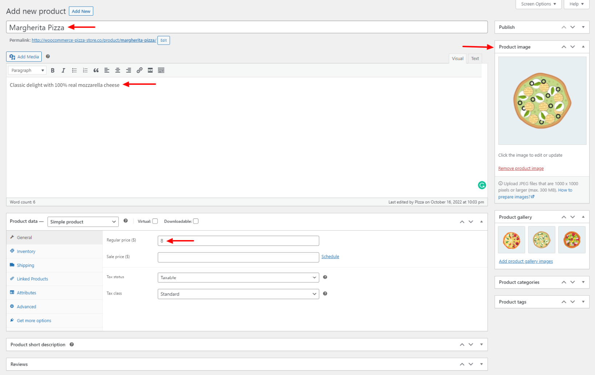Click the insert link icon
Image resolution: width=595 pixels, height=375 pixels.
coord(139,70)
